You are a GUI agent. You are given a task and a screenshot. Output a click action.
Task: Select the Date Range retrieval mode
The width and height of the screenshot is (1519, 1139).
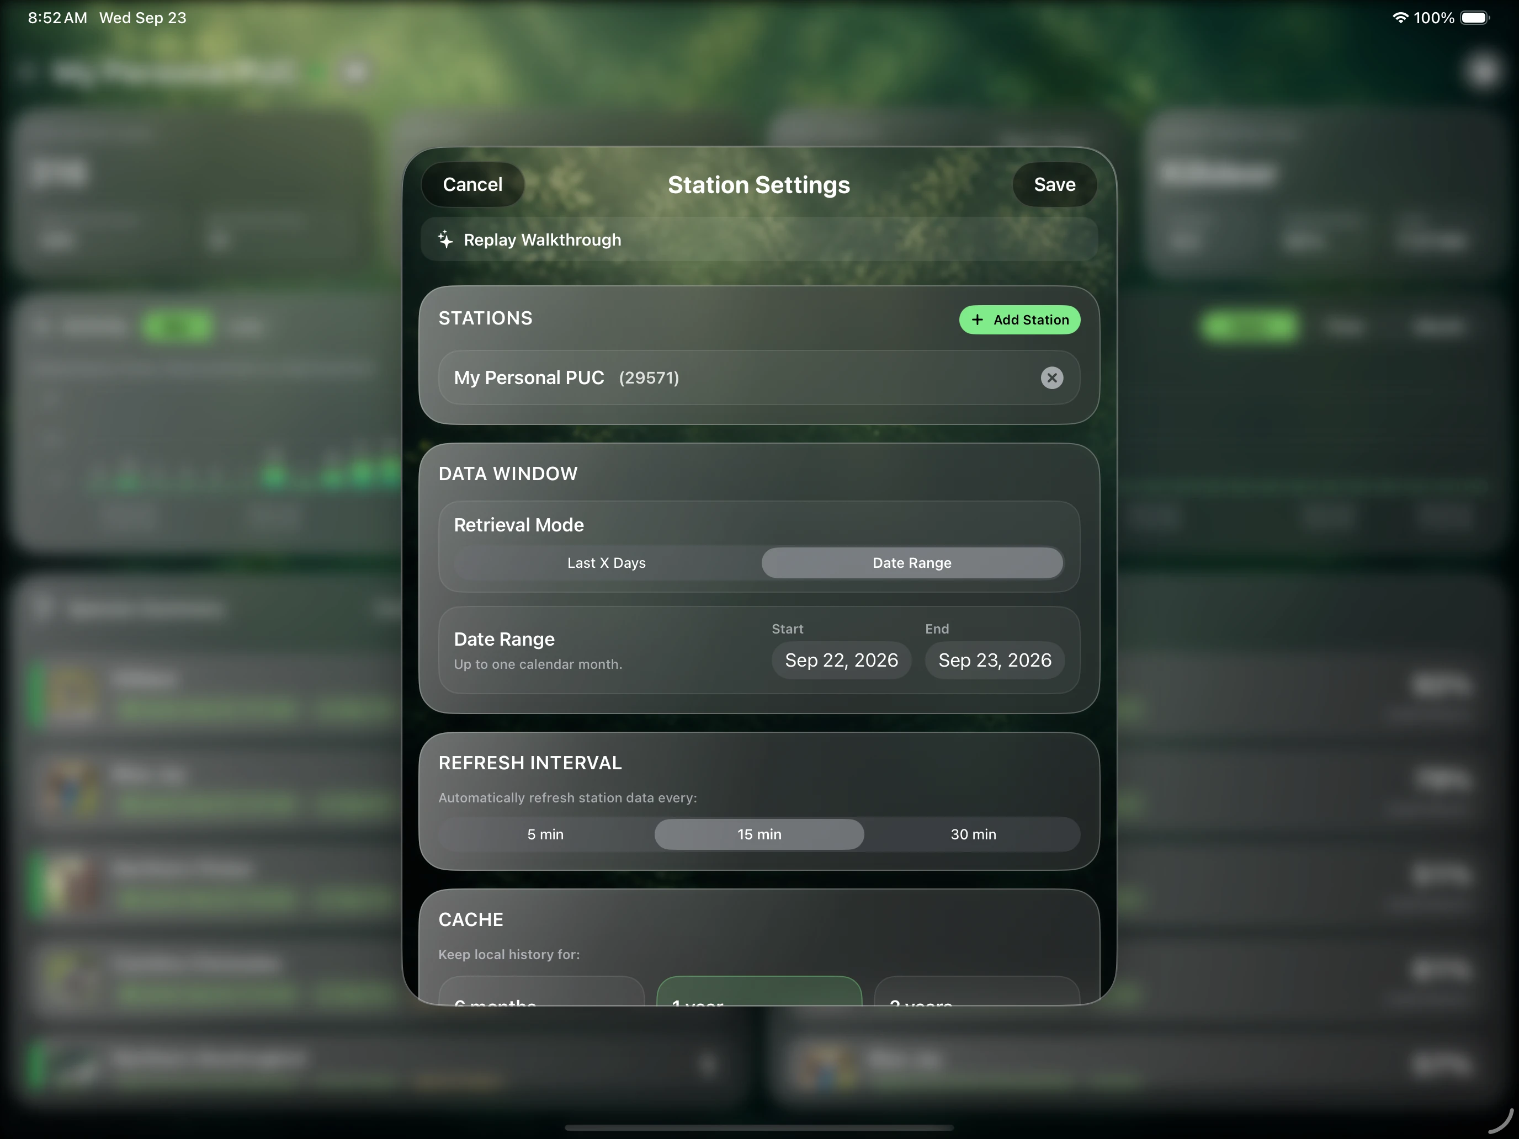(912, 563)
